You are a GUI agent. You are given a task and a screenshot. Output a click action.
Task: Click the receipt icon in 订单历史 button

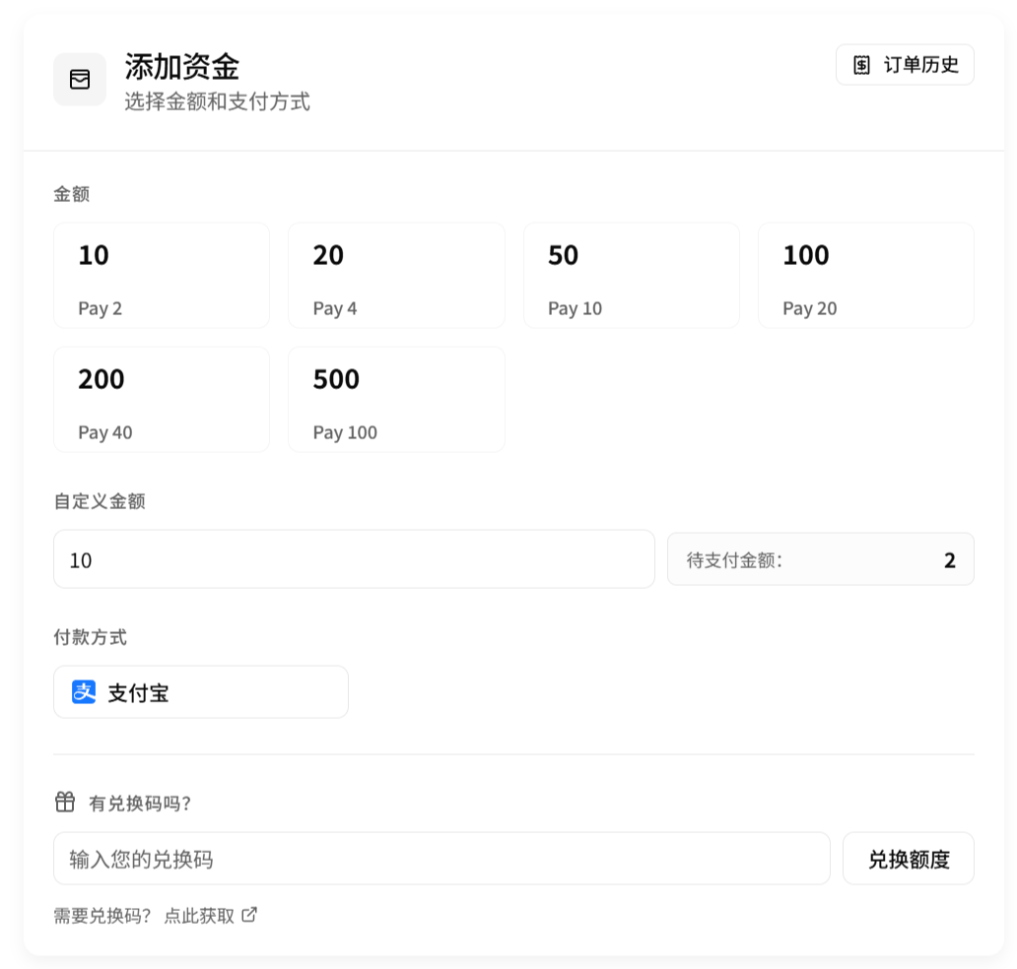[861, 65]
